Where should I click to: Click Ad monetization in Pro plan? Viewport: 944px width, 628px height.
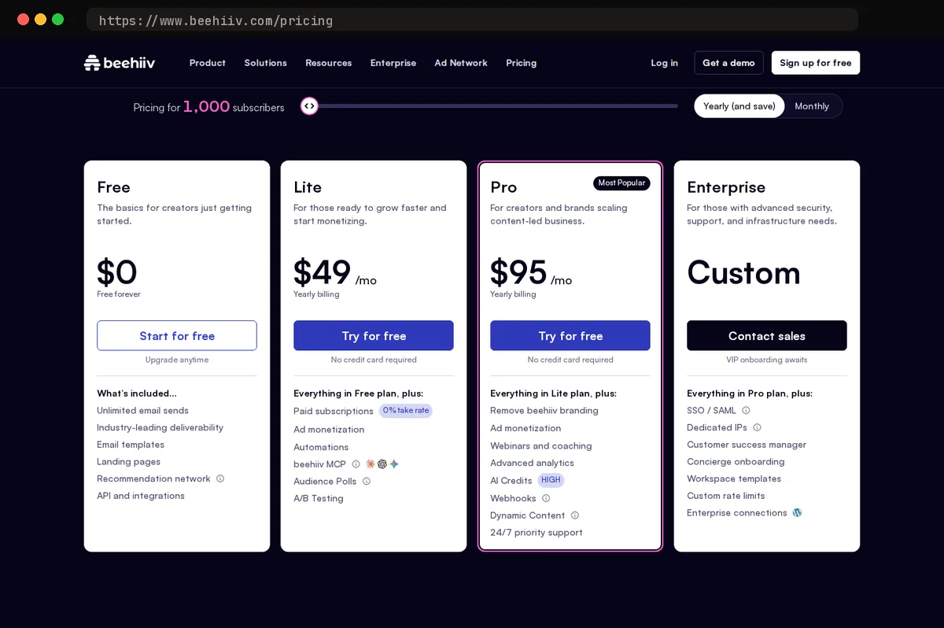[x=525, y=428]
